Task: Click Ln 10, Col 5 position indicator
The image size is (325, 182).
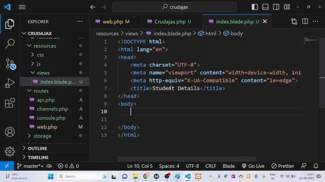Action: (140, 166)
